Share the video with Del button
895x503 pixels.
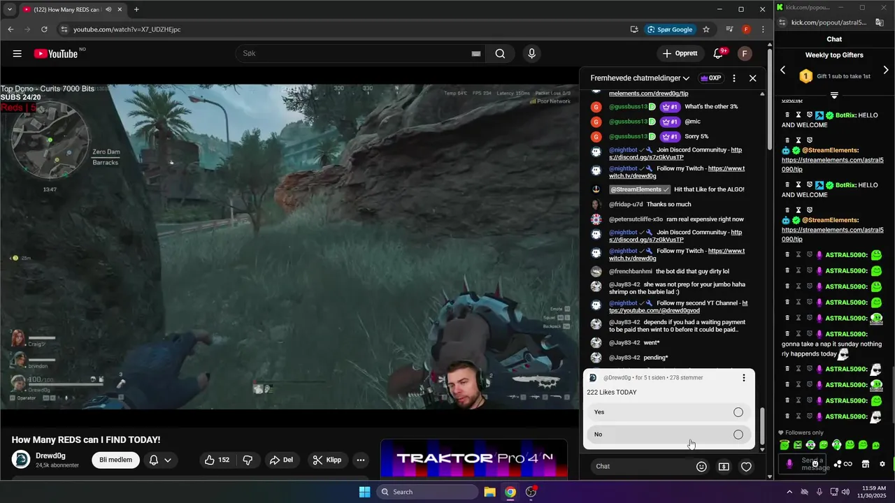click(281, 460)
